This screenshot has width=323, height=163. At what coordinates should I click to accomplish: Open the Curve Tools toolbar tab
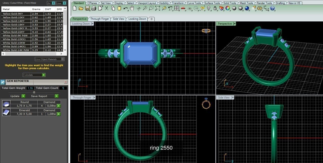[194, 3]
